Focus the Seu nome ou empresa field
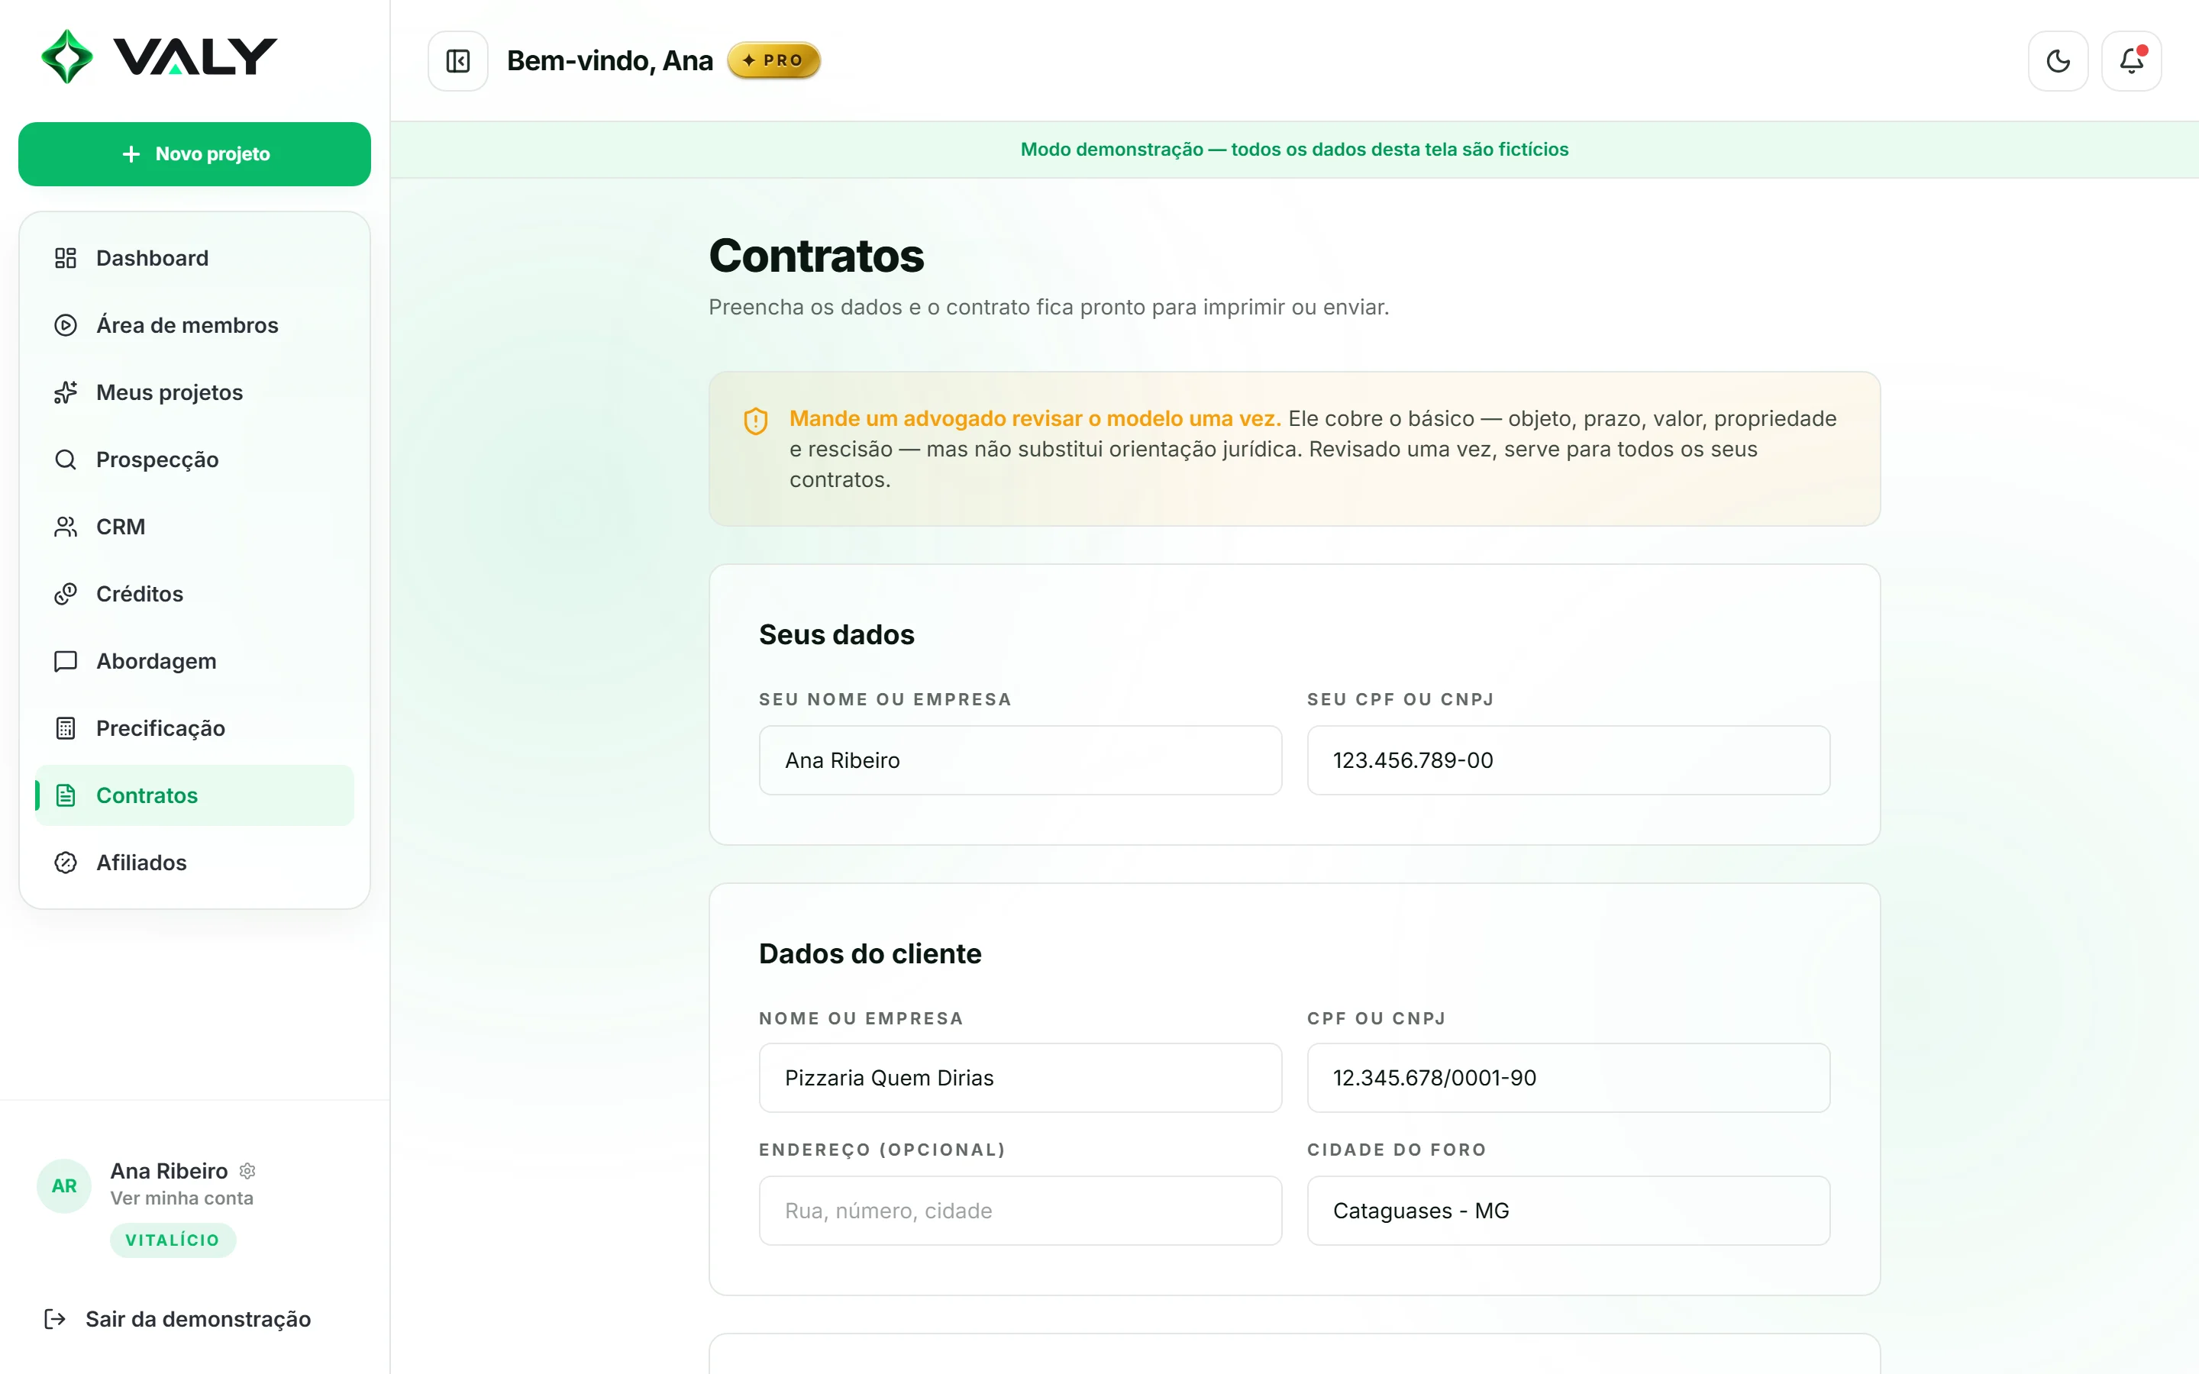The height and width of the screenshot is (1374, 2199). tap(1019, 760)
